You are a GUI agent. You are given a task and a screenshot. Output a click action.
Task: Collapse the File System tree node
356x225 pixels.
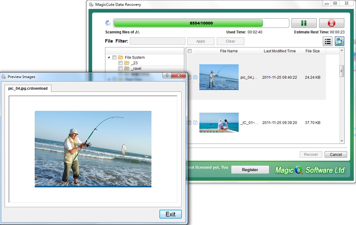click(x=109, y=58)
